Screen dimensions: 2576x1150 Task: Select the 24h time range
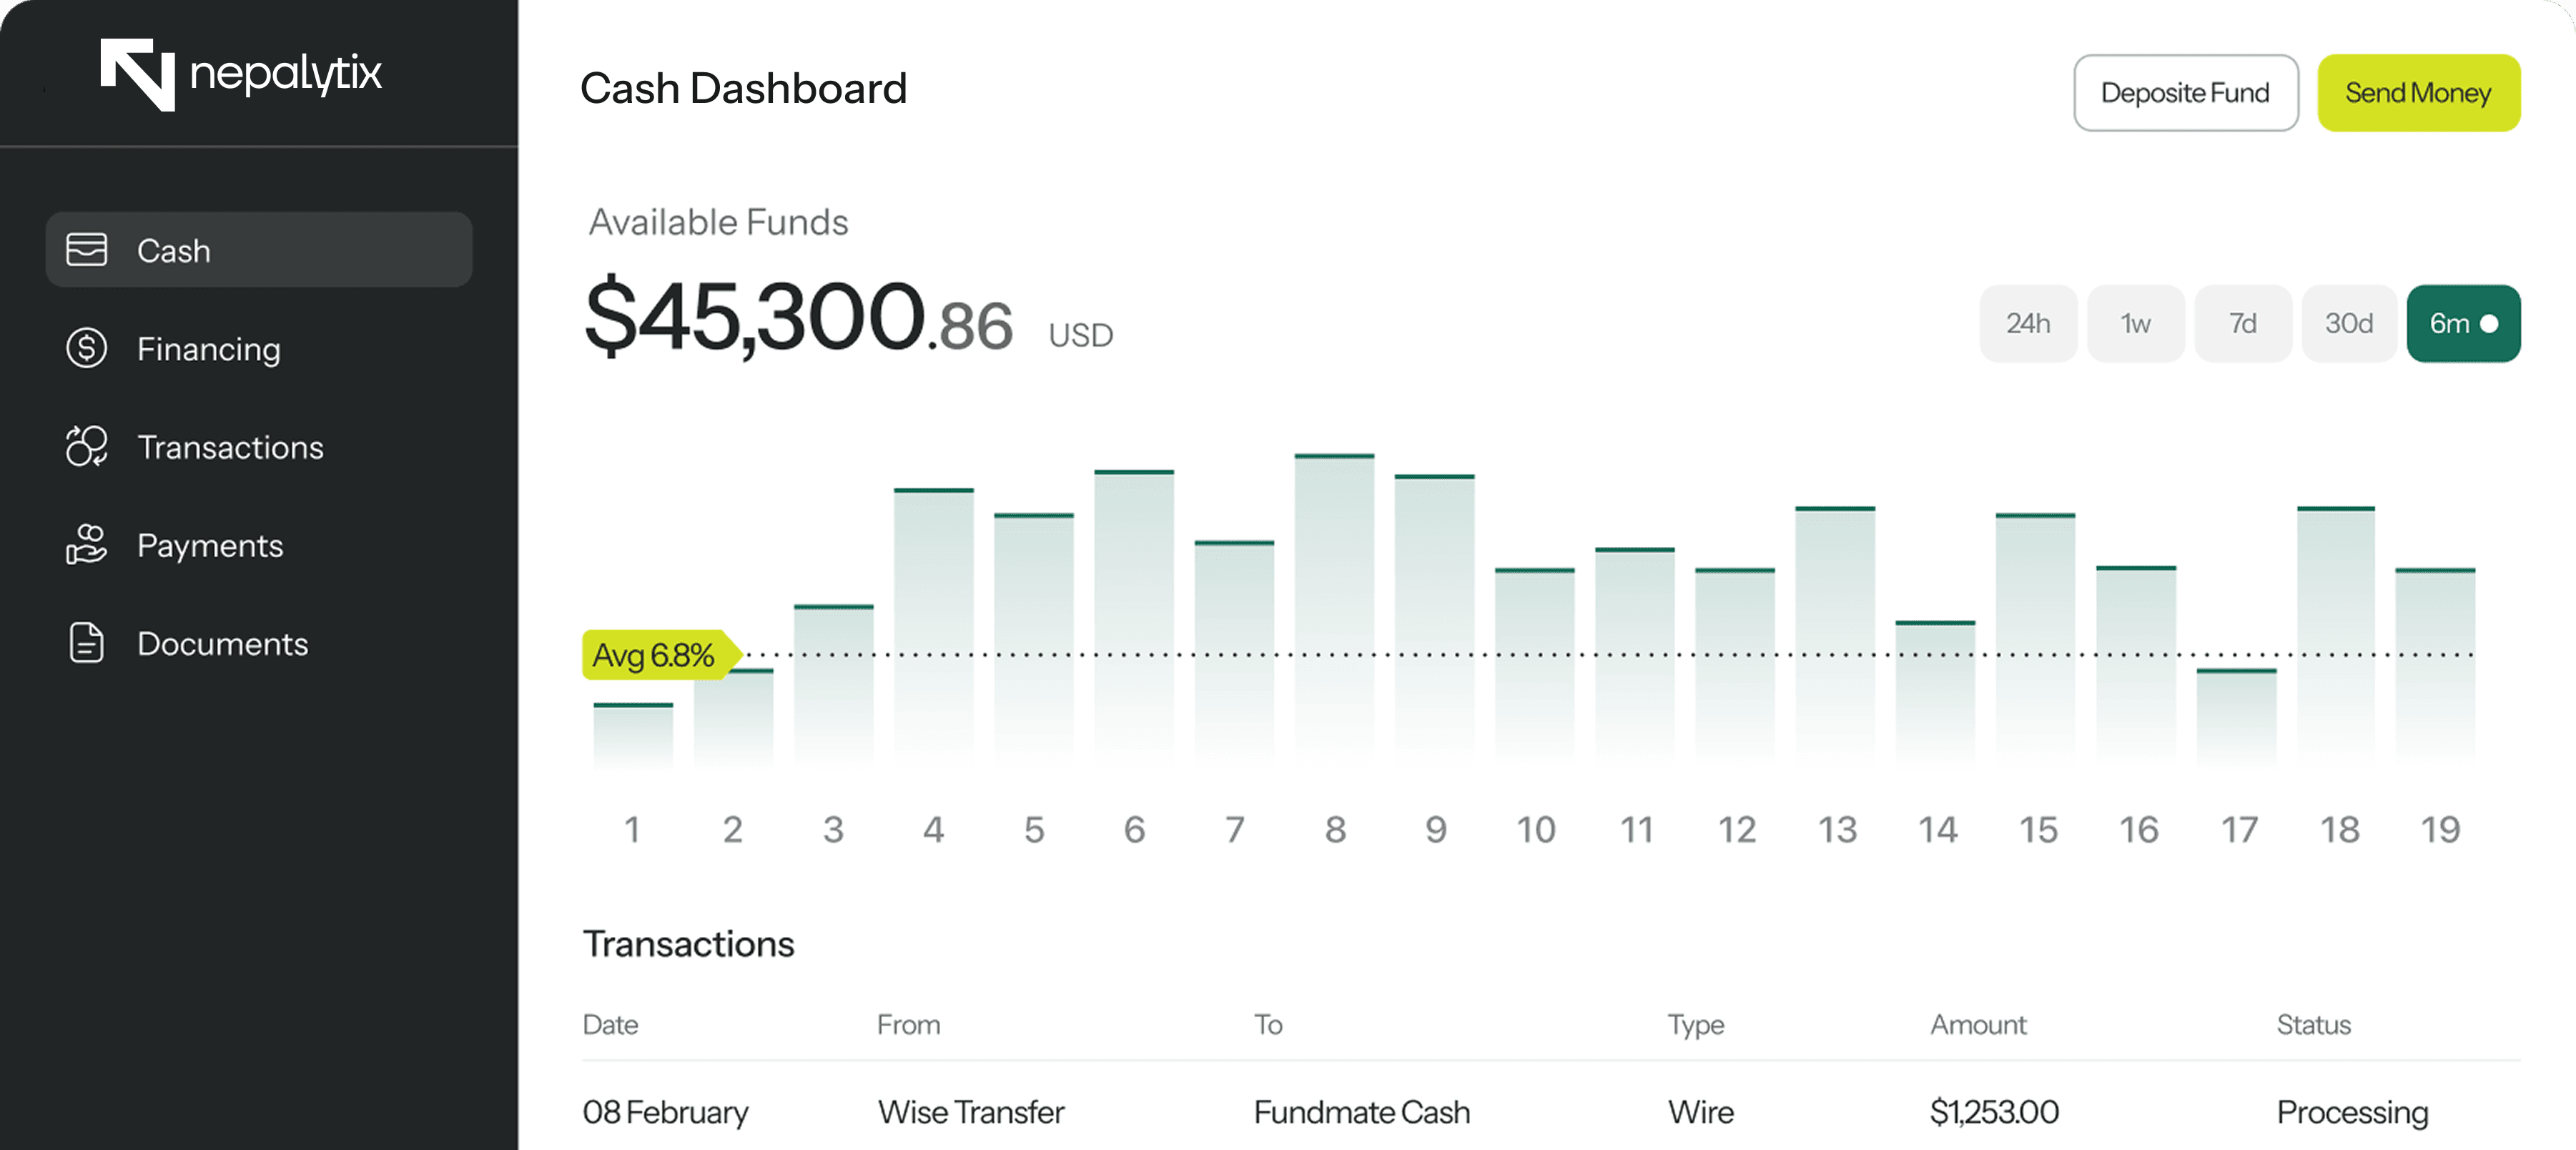[2027, 323]
